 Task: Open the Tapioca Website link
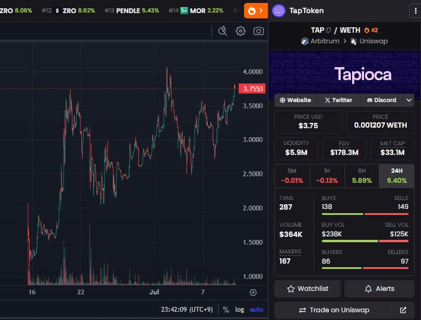coord(295,100)
